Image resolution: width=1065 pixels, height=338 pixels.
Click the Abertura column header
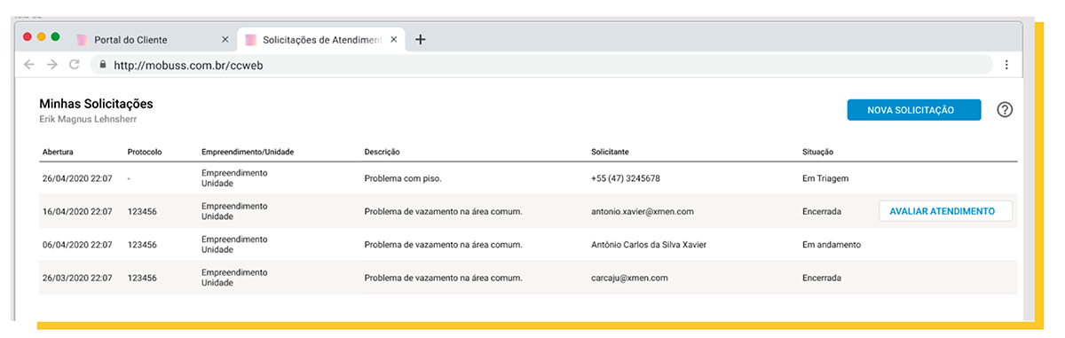tap(58, 152)
